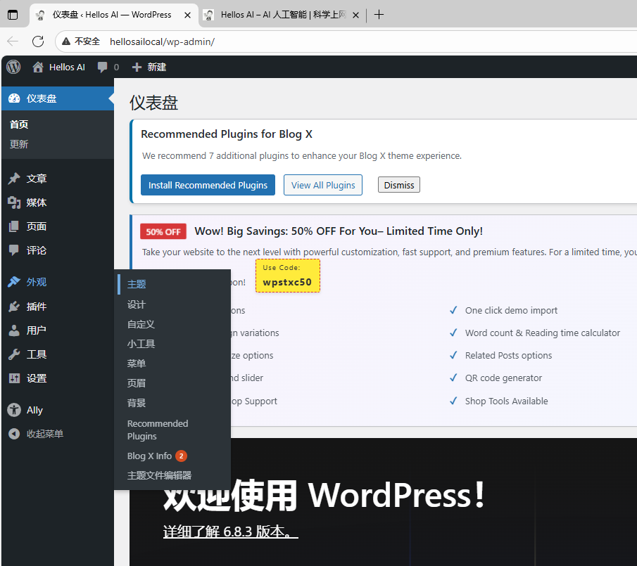Click the Hellos AI home icon
The width and height of the screenshot is (637, 566).
38,67
